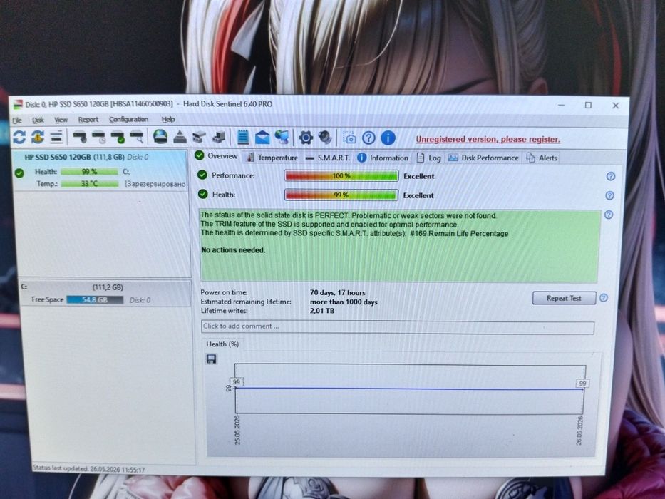Click help icon beside Performance Excellent
This screenshot has width=665, height=499.
610,176
